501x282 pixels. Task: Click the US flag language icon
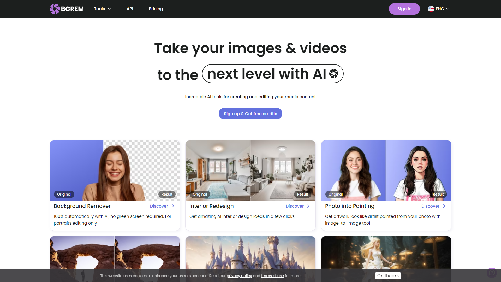[x=431, y=9]
